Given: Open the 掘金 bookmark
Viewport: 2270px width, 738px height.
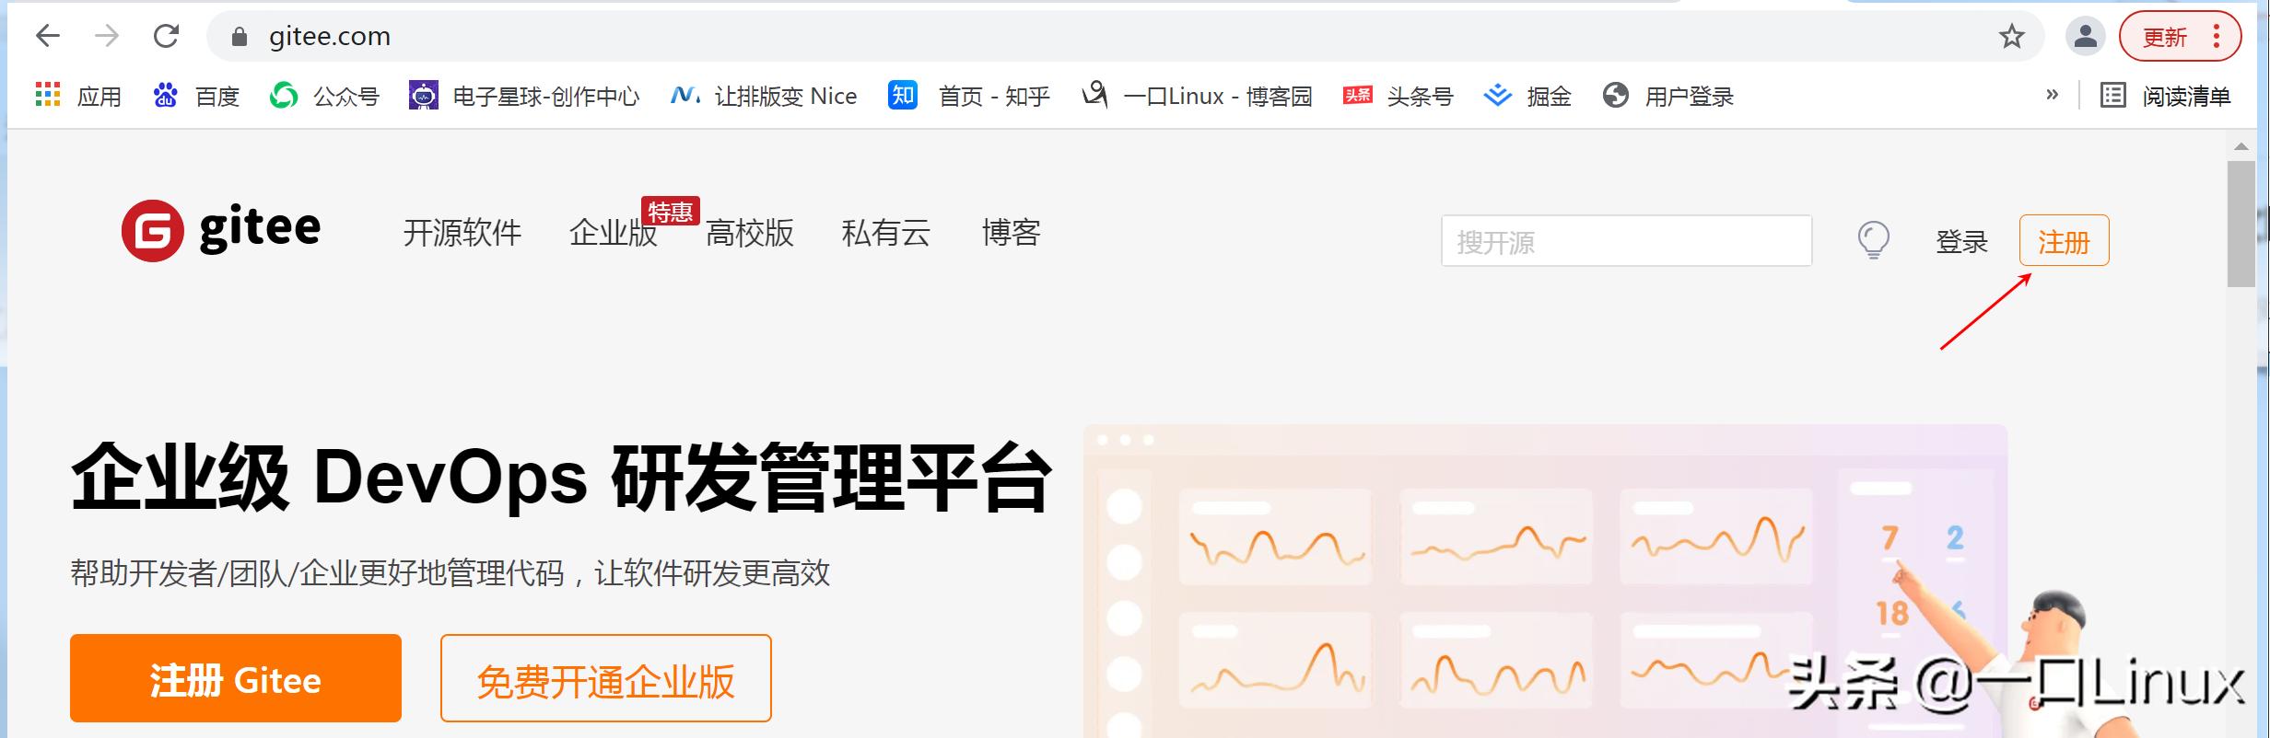Looking at the screenshot, I should (1527, 96).
